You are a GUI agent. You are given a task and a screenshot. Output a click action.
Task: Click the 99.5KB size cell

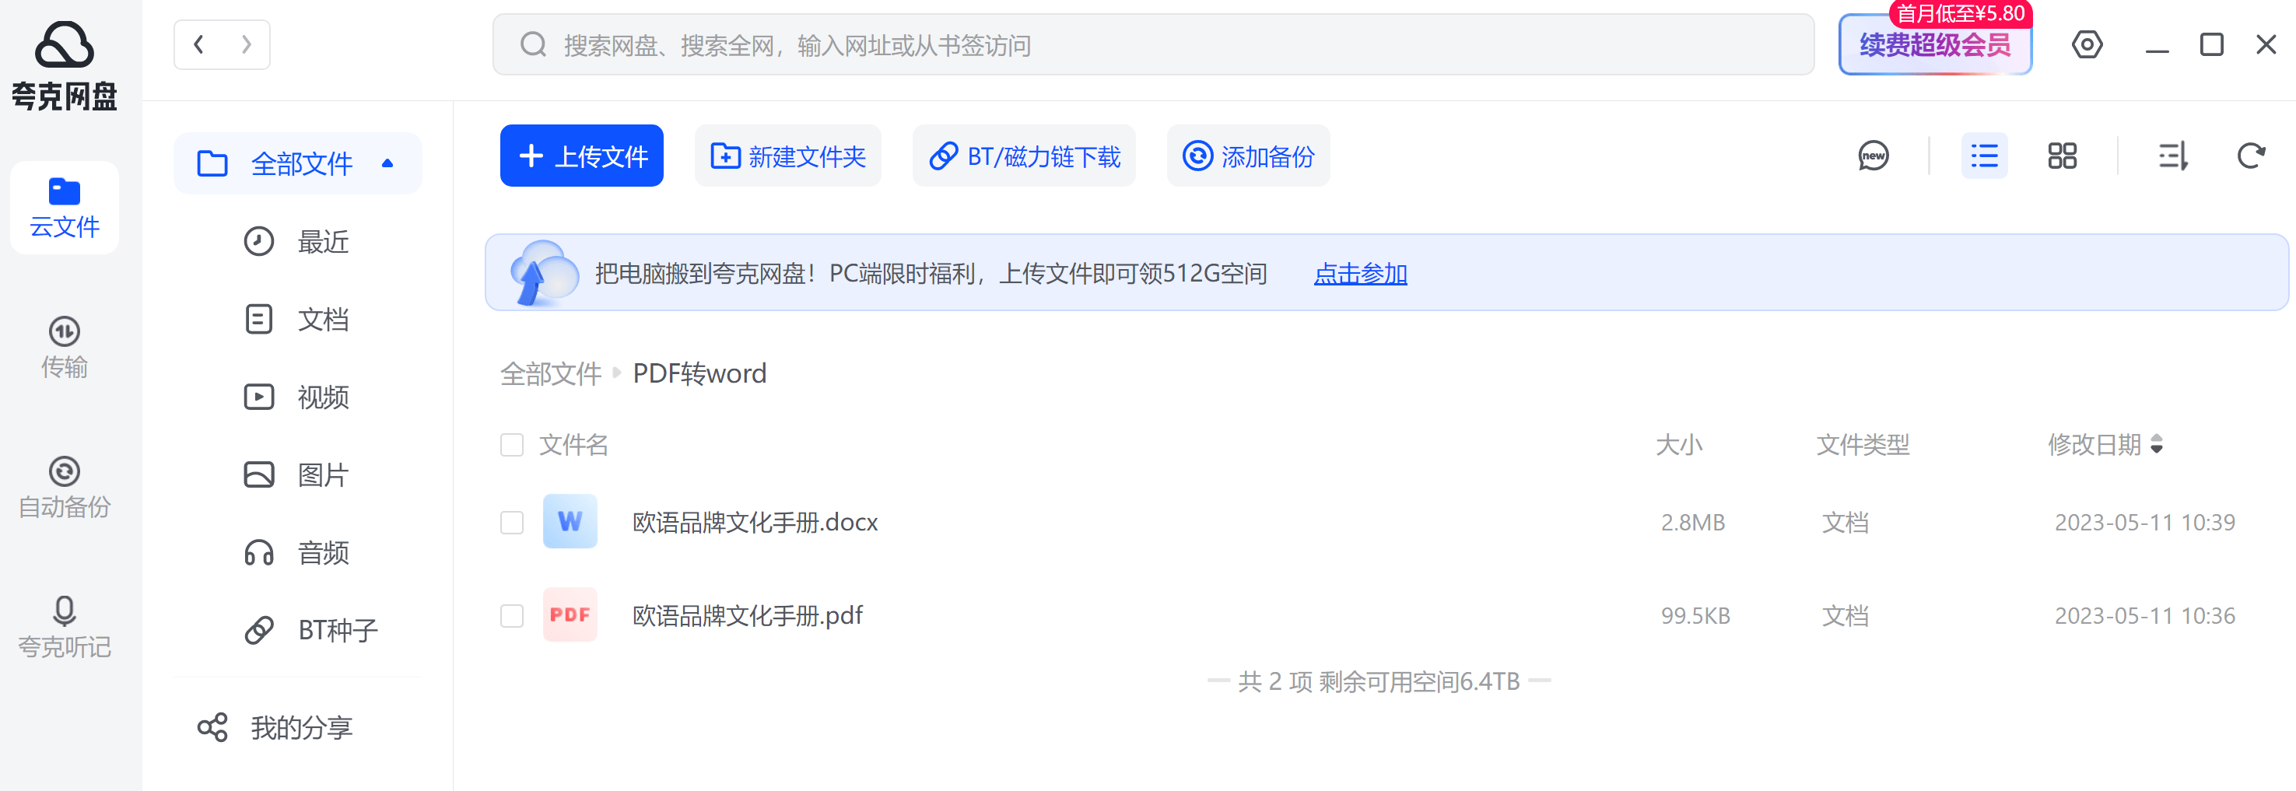[x=1695, y=615]
